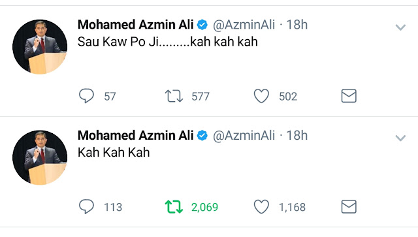Retweet the "Sau Kaw Po Ji" tweet
Screen dimensions: 418x237
click(x=174, y=96)
